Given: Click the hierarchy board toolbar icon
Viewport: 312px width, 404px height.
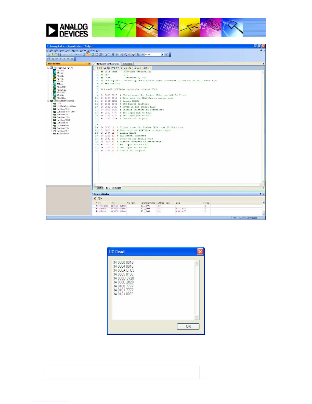Looking at the screenshot, I should tap(138, 55).
